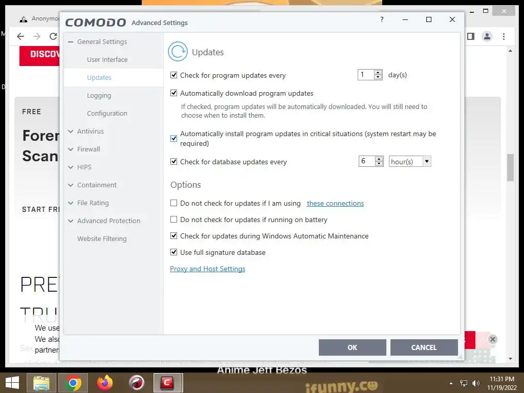Dismiss the page banner with the X
Image resolution: width=524 pixels, height=393 pixels.
(x=493, y=339)
